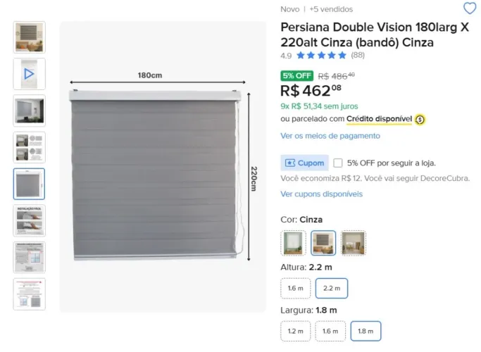Select the 1.6 m width option
481x352 pixels.
click(x=330, y=331)
